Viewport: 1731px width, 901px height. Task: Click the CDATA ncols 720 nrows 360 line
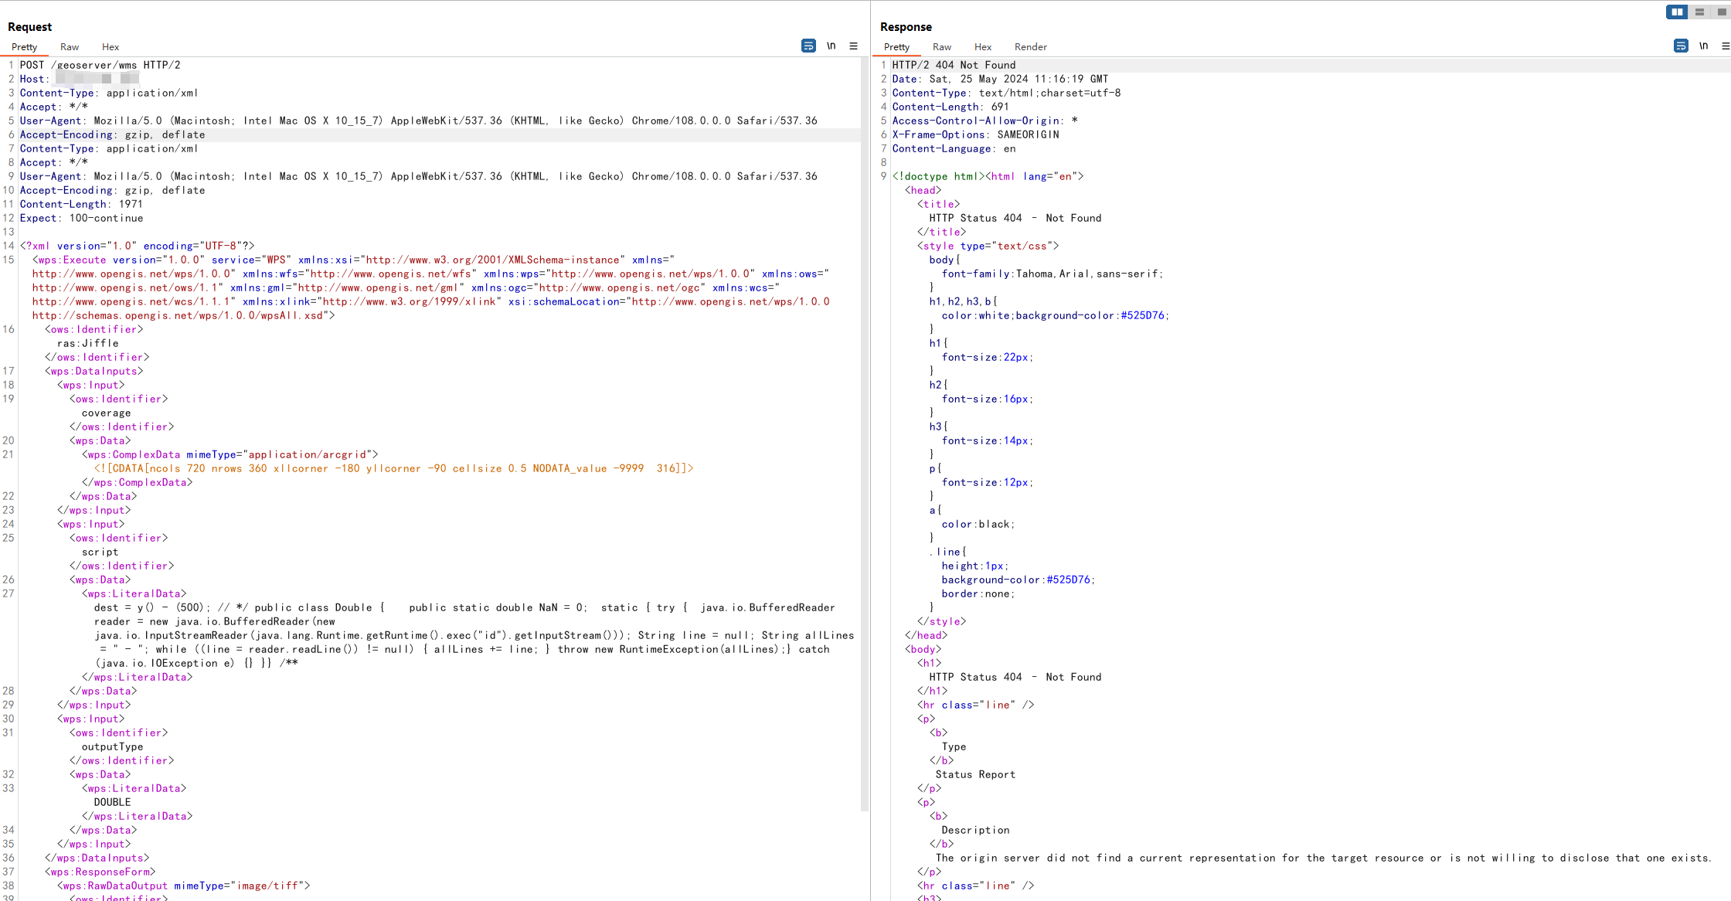(x=394, y=468)
